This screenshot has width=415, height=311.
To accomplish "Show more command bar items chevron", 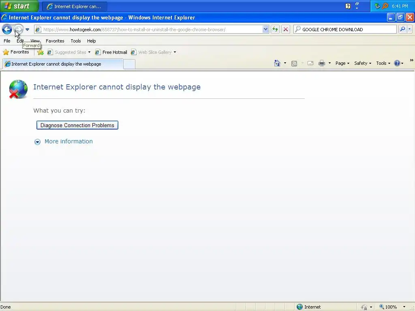I will pyautogui.click(x=412, y=60).
